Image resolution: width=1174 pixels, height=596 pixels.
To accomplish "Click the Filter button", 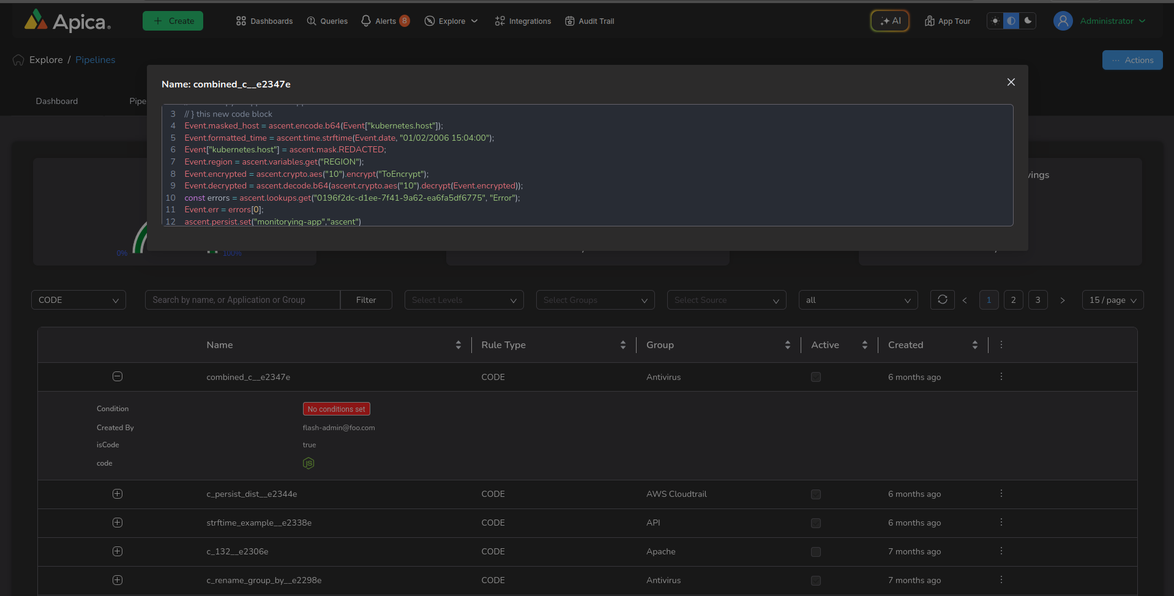I will pyautogui.click(x=366, y=300).
